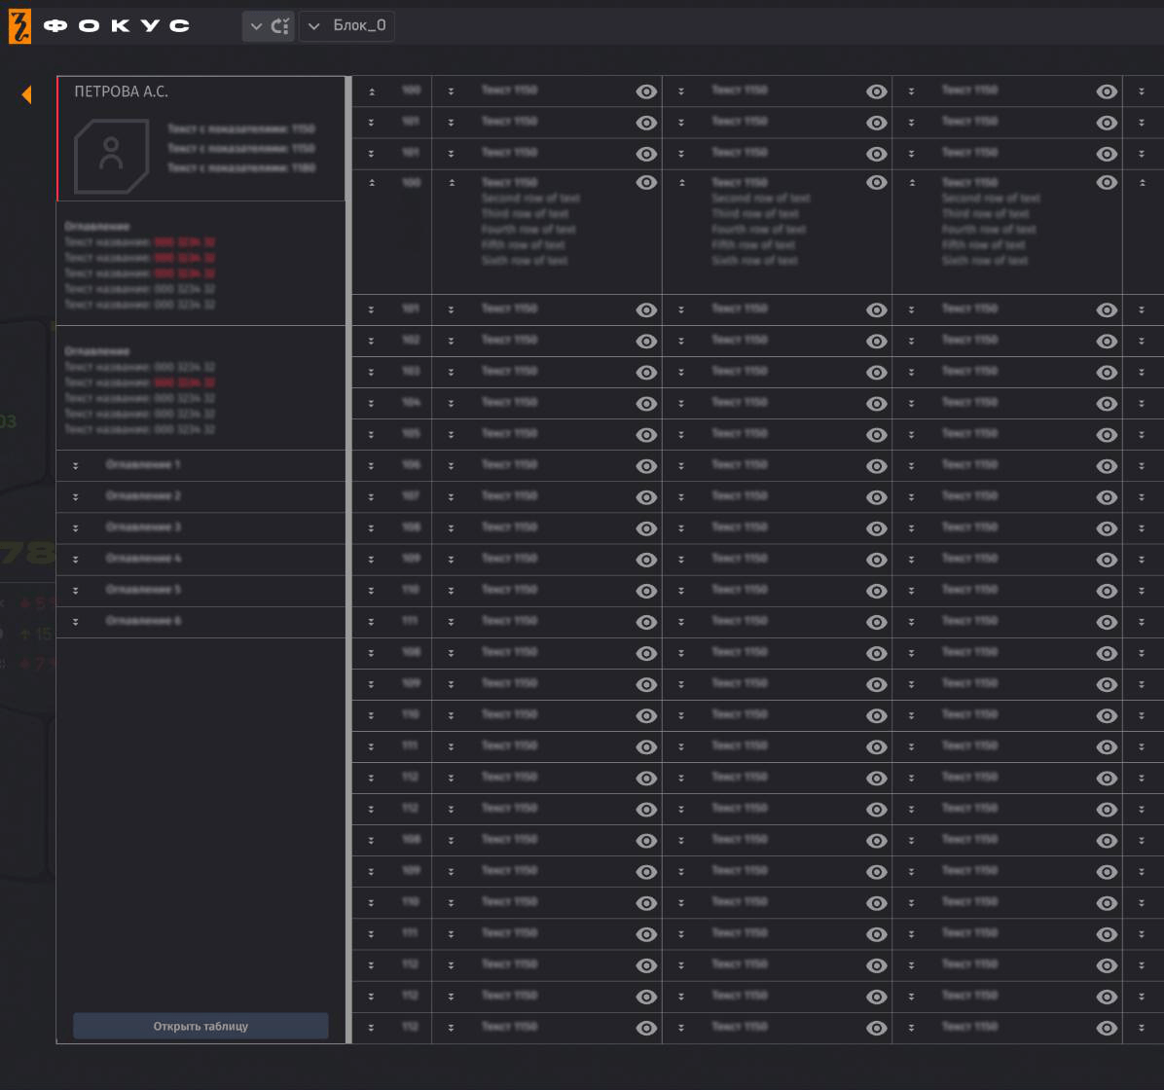1164x1090 pixels.
Task: Toggle the eye in row 102, third text column
Action: pyautogui.click(x=1107, y=341)
